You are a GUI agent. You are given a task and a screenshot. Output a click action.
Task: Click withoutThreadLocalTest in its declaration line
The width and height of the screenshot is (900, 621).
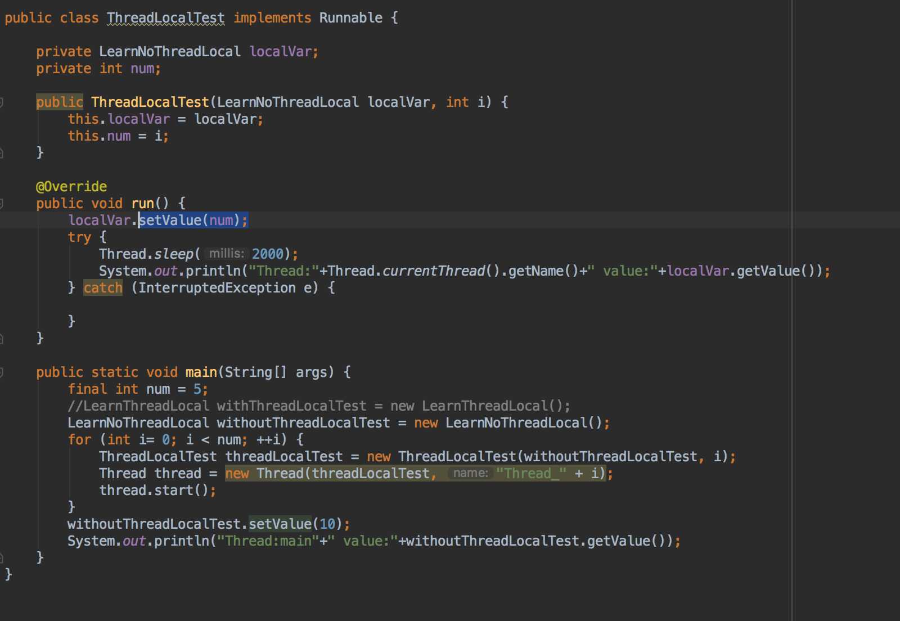[x=304, y=423]
